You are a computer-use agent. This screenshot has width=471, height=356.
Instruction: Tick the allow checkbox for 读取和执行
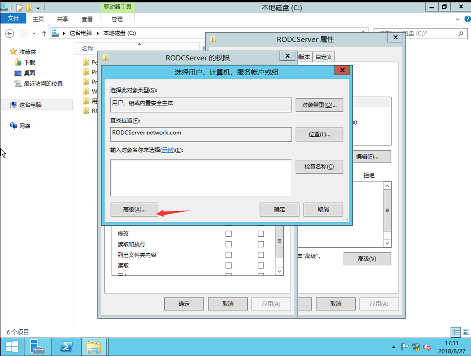click(229, 244)
